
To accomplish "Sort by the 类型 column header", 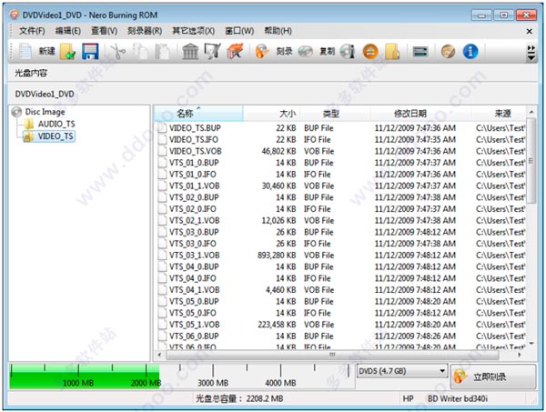I will 335,114.
